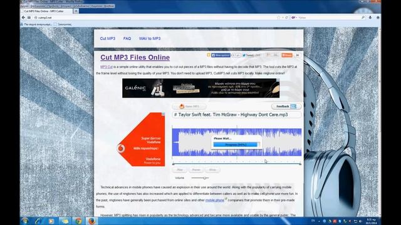
Task: Open Internet Explorer from the taskbar
Action: click(38, 221)
